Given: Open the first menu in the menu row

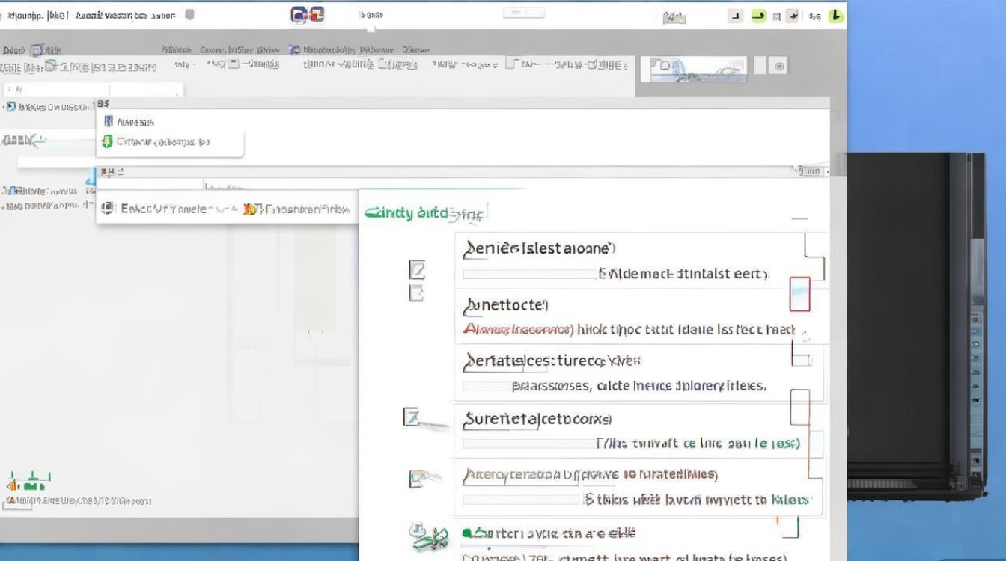Looking at the screenshot, I should click(13, 50).
